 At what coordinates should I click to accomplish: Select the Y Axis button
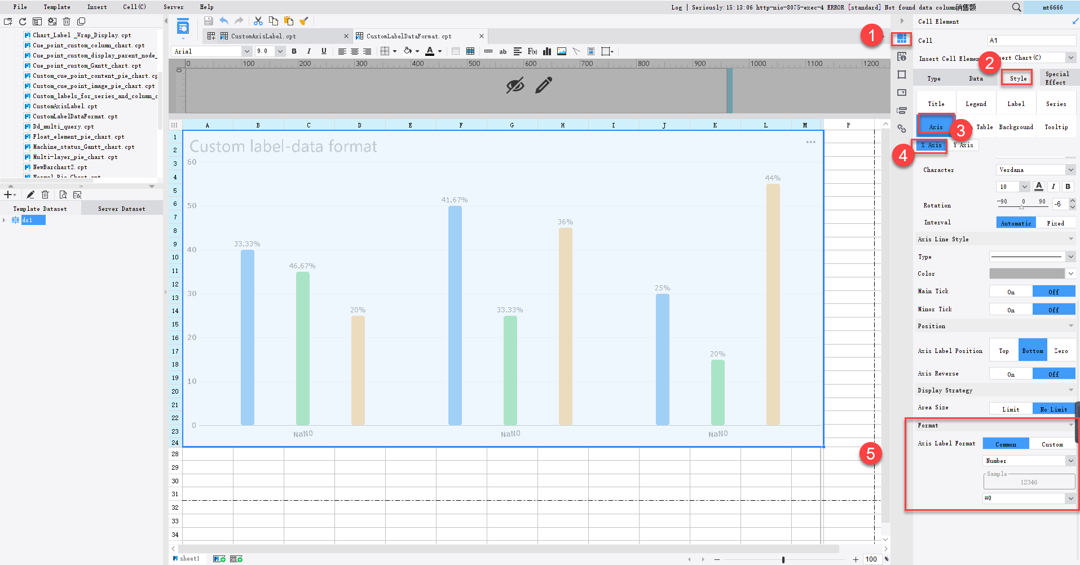click(x=964, y=145)
